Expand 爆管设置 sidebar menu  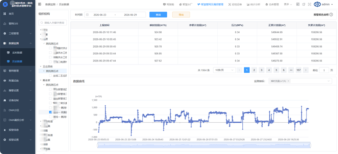click(x=18, y=91)
